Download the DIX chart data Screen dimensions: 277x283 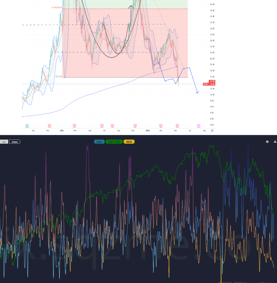pos(275,142)
